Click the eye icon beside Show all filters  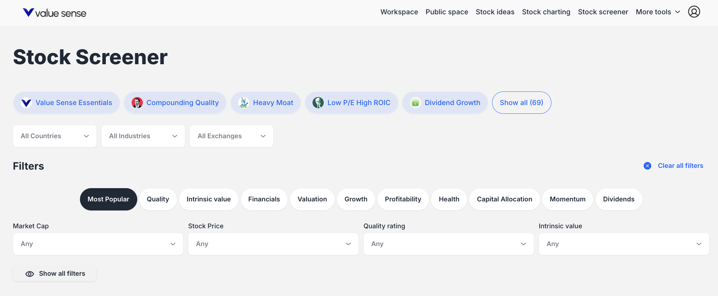(30, 274)
